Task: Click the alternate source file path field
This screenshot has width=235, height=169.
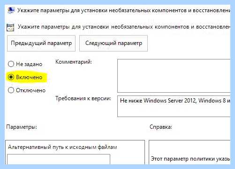Action: [59, 159]
